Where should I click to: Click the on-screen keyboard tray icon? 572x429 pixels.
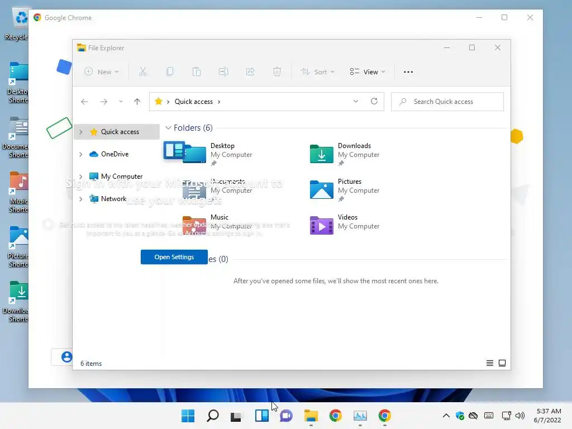[488, 416]
